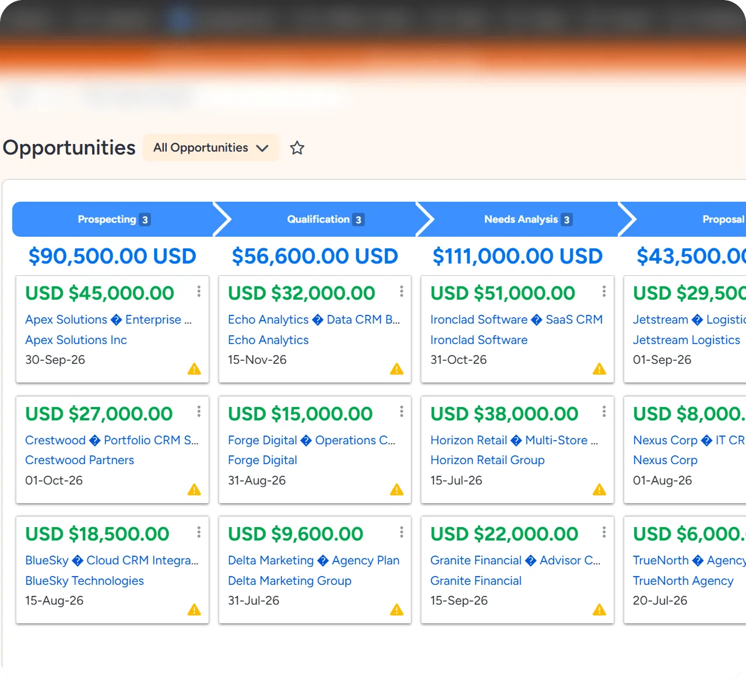Click the $56,600.00 USD Qualification total

[x=315, y=256]
